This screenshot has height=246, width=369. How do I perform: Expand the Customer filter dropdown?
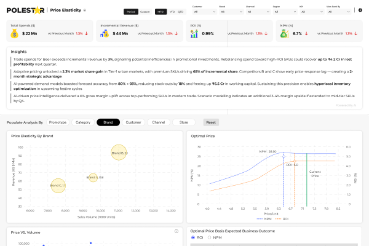coord(204,11)
